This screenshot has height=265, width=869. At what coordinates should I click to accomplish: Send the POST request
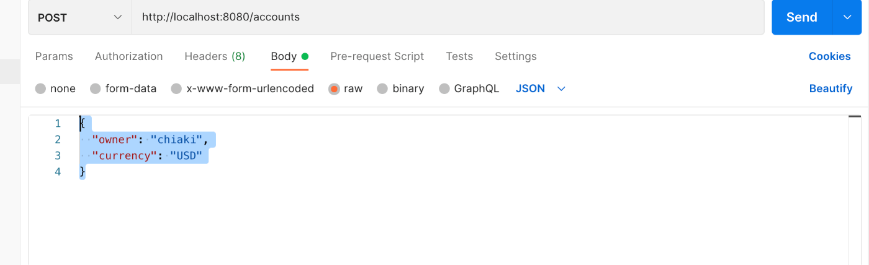[802, 17]
